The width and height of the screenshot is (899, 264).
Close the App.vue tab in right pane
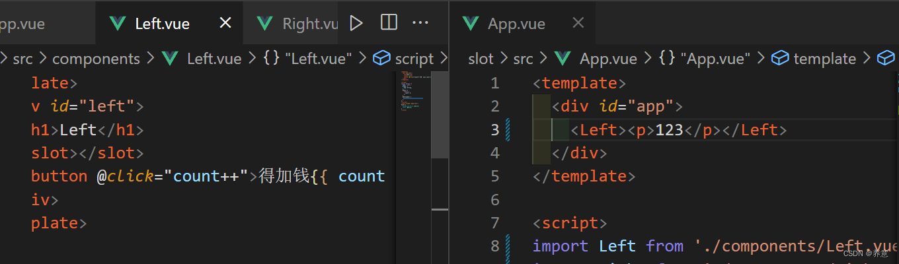coord(578,23)
